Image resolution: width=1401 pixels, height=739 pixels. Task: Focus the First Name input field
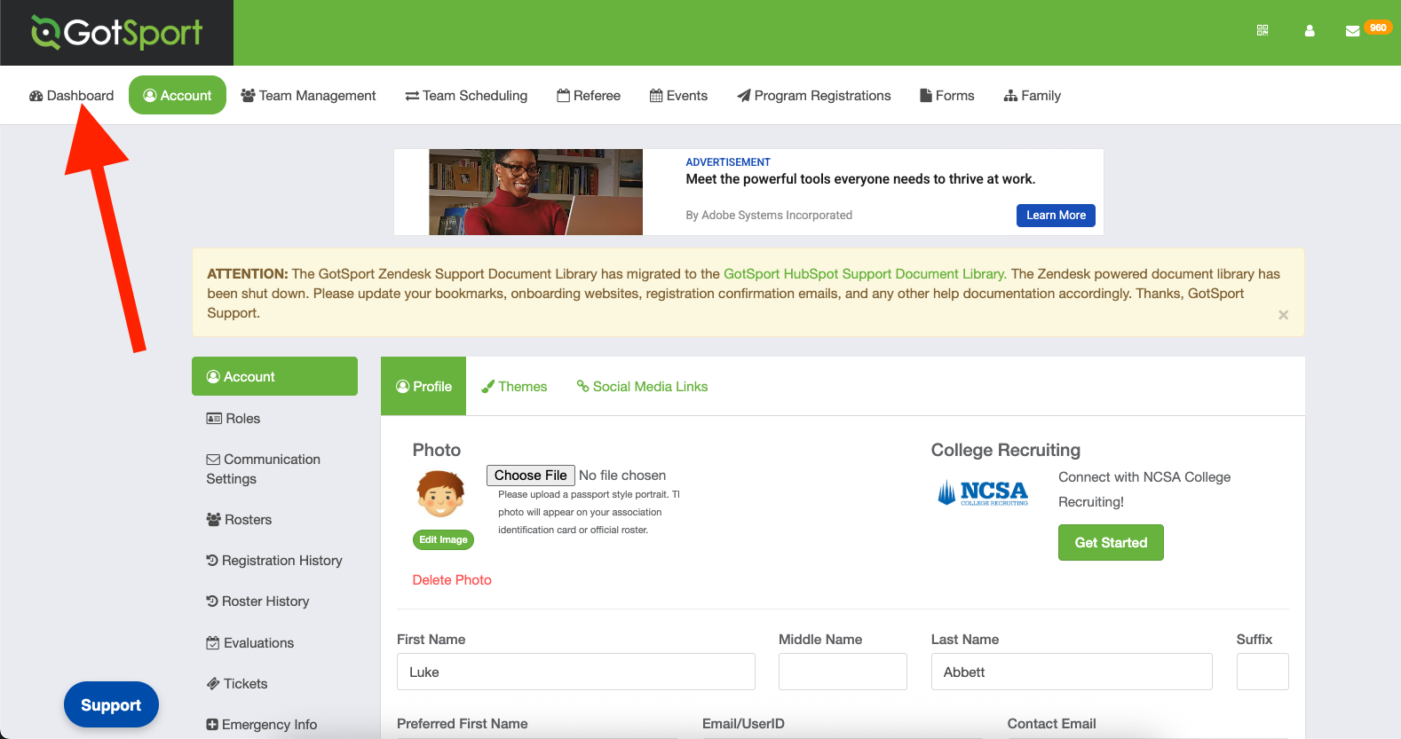point(575,672)
